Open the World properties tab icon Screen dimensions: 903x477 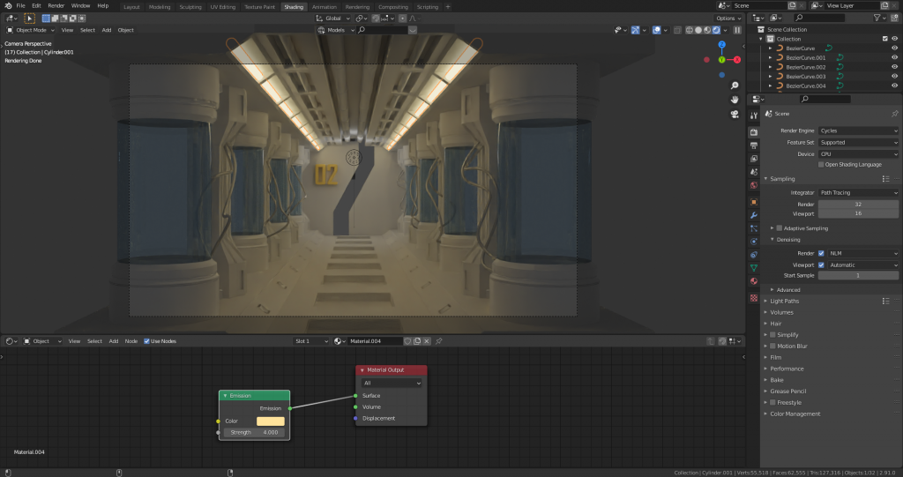(x=754, y=185)
